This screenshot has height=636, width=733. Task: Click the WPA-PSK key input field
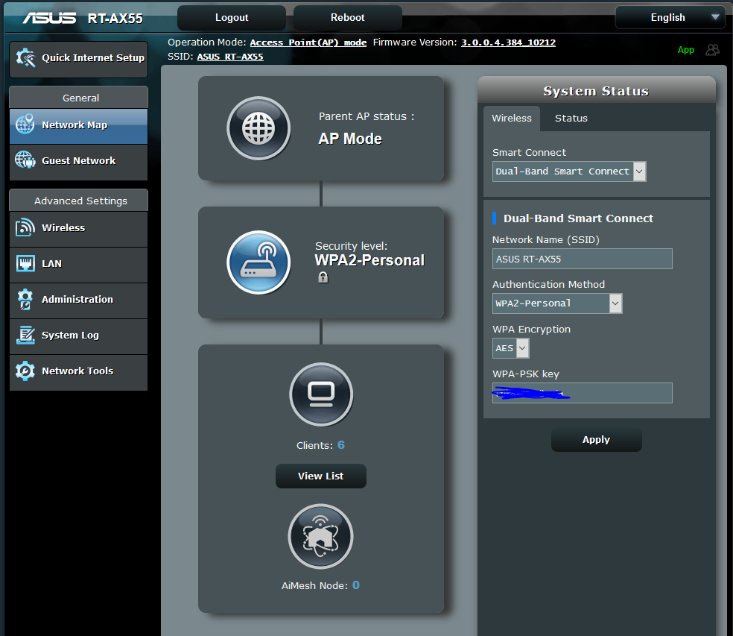[582, 393]
